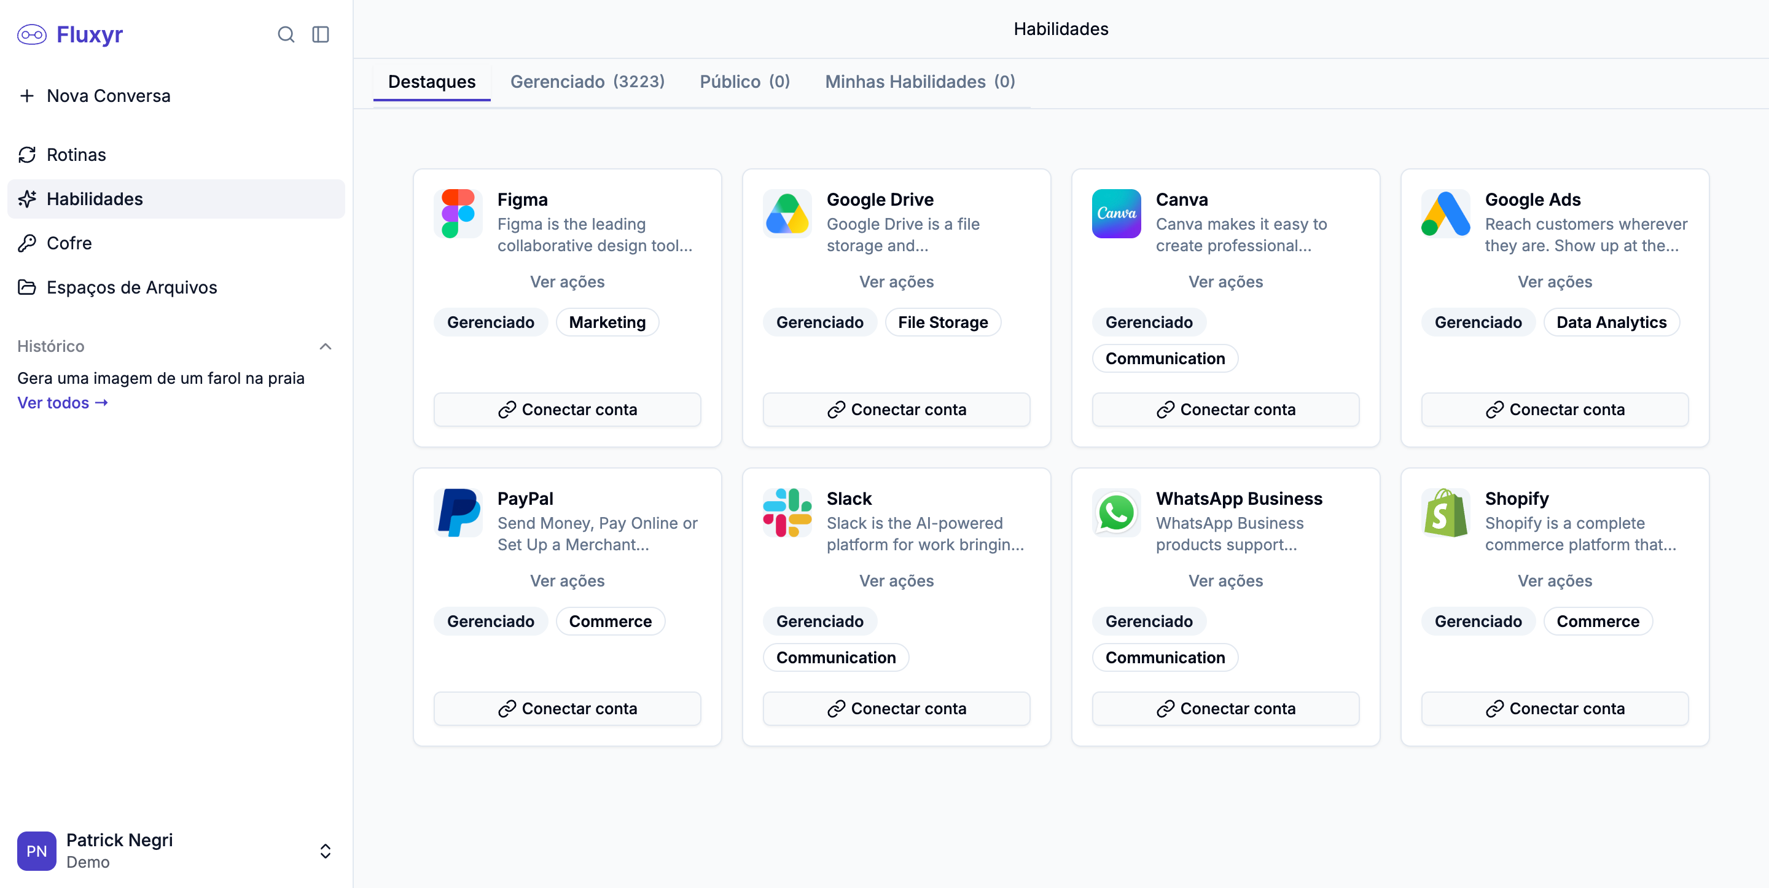Ver ações for Figma

pyautogui.click(x=567, y=282)
